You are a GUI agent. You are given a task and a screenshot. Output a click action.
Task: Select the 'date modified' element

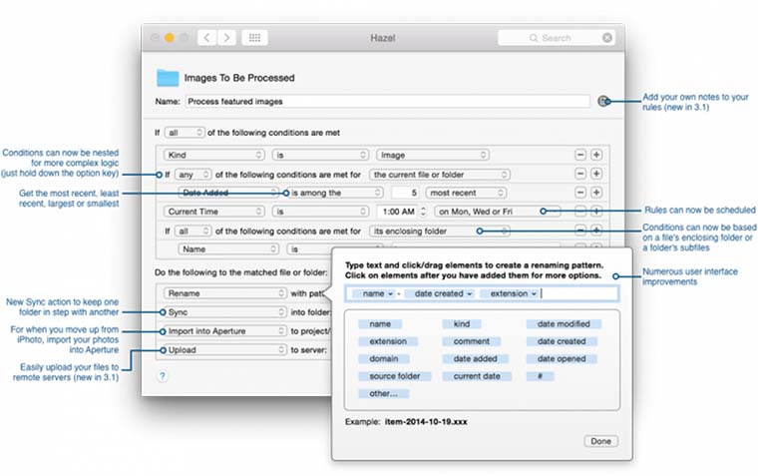564,324
